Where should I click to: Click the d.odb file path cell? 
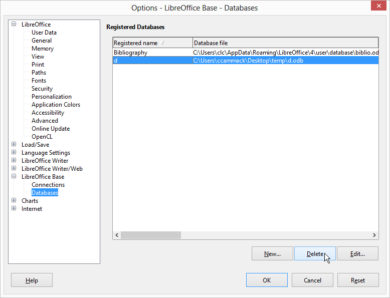[x=286, y=61]
